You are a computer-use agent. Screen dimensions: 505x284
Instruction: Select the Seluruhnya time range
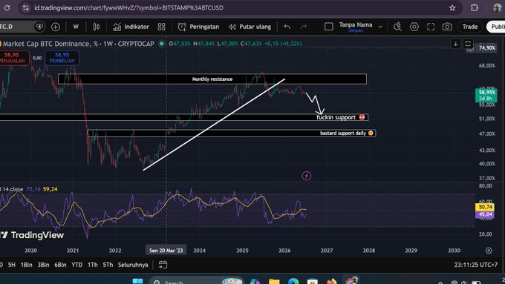click(133, 265)
